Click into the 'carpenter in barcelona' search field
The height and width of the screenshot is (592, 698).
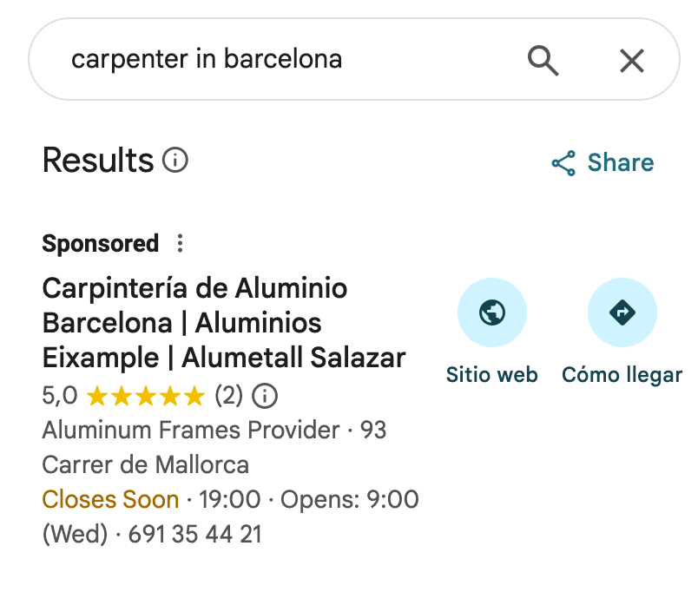click(260, 59)
